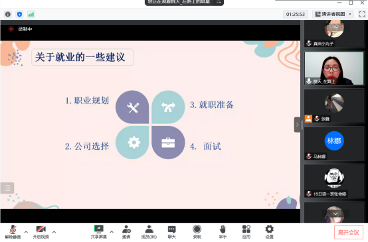Open the meeting info icon
This screenshot has height=242, width=368.
(8, 15)
